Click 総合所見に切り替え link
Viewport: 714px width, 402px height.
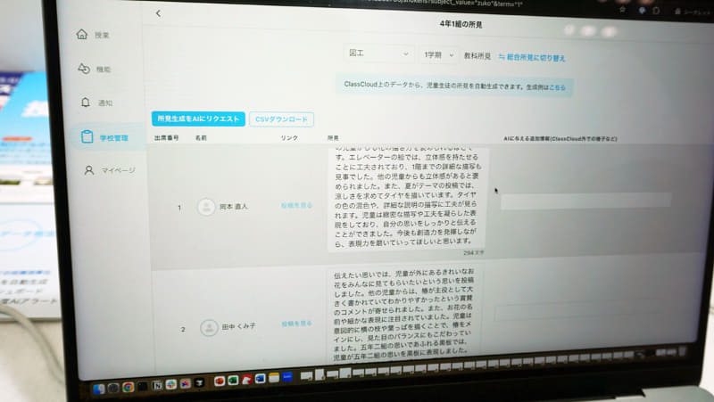point(531,57)
